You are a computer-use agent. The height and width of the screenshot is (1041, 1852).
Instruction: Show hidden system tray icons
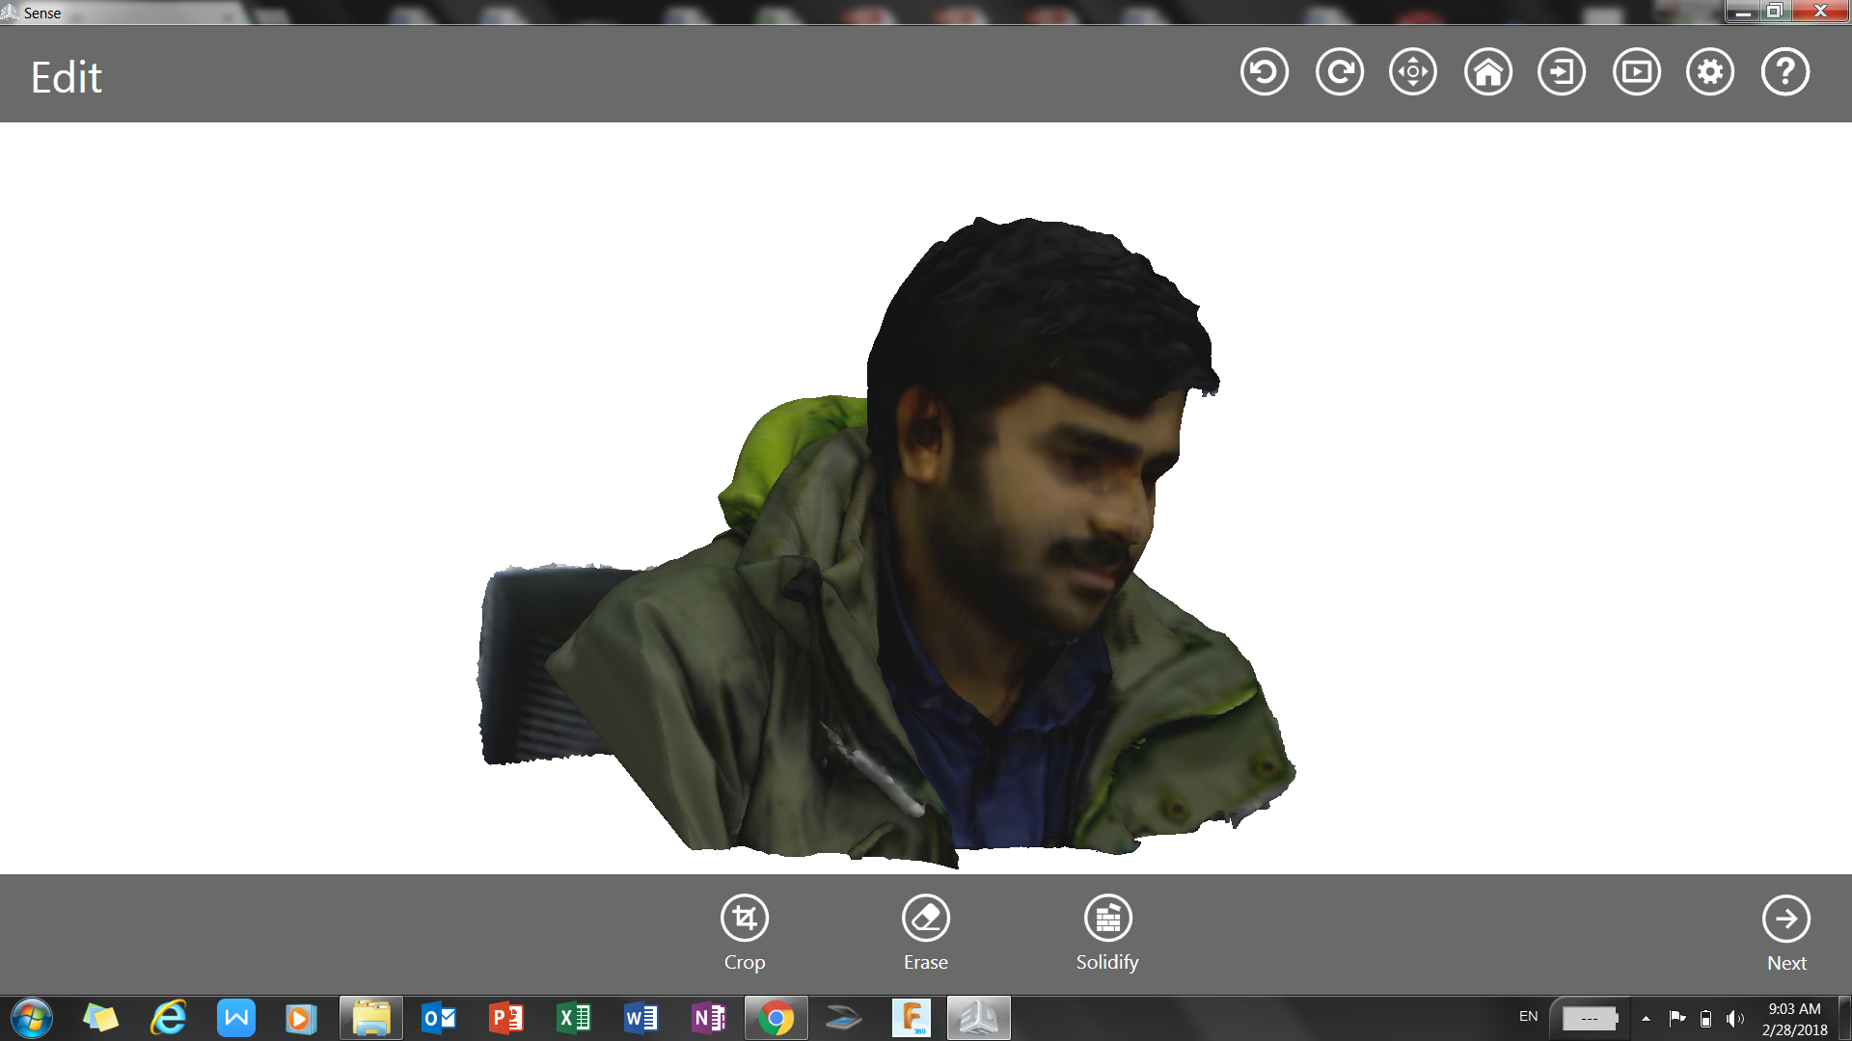(x=1646, y=1018)
